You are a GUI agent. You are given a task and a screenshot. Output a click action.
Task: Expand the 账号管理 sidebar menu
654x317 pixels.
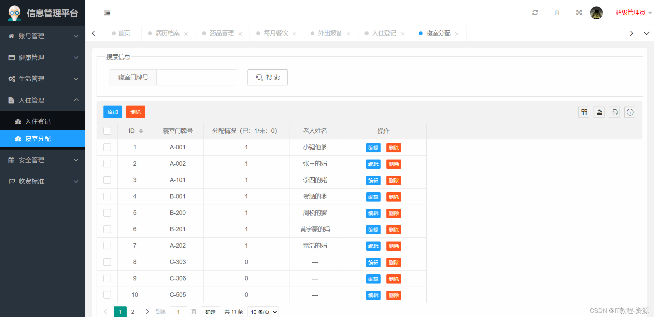coord(43,36)
